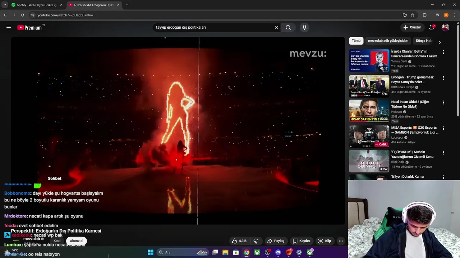Subscribe with the Abone ol button
Image resolution: width=460 pixels, height=258 pixels.
(77, 241)
